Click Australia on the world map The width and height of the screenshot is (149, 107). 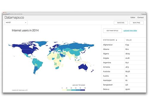tap(83, 67)
